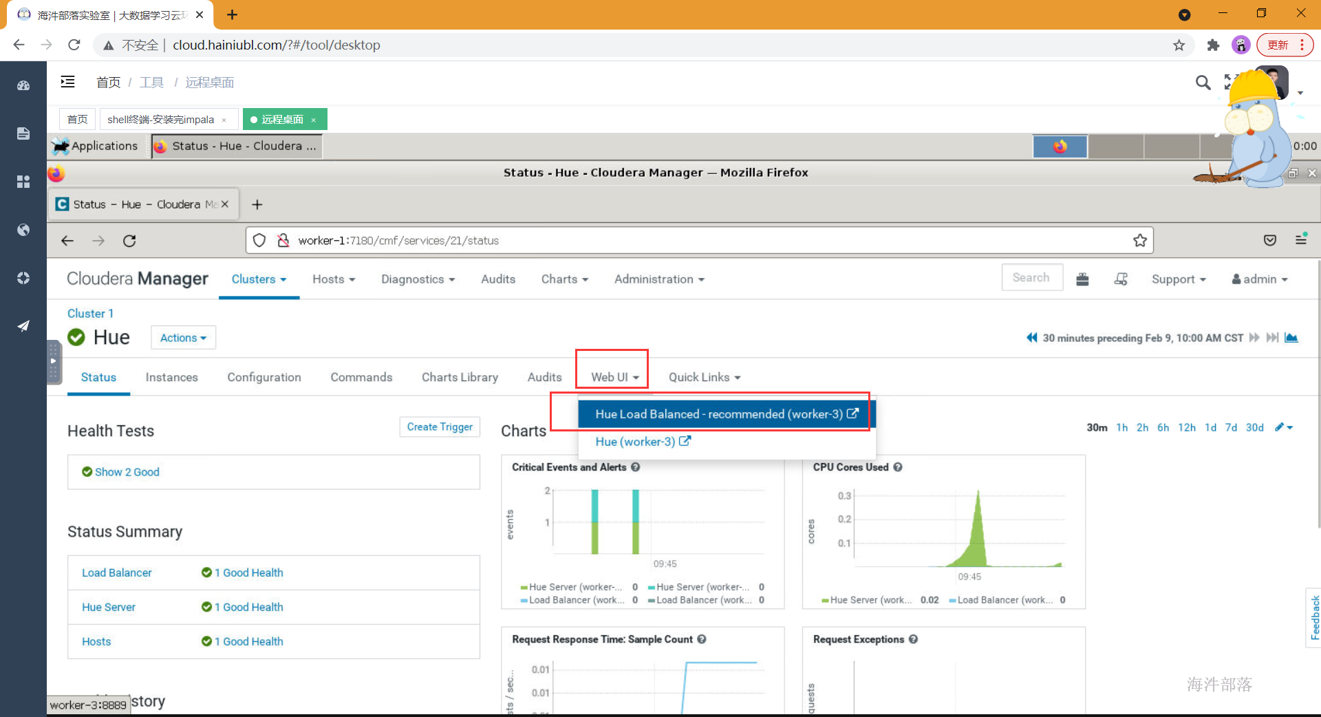Reload the outer Chrome page
1321x717 pixels.
(x=74, y=45)
